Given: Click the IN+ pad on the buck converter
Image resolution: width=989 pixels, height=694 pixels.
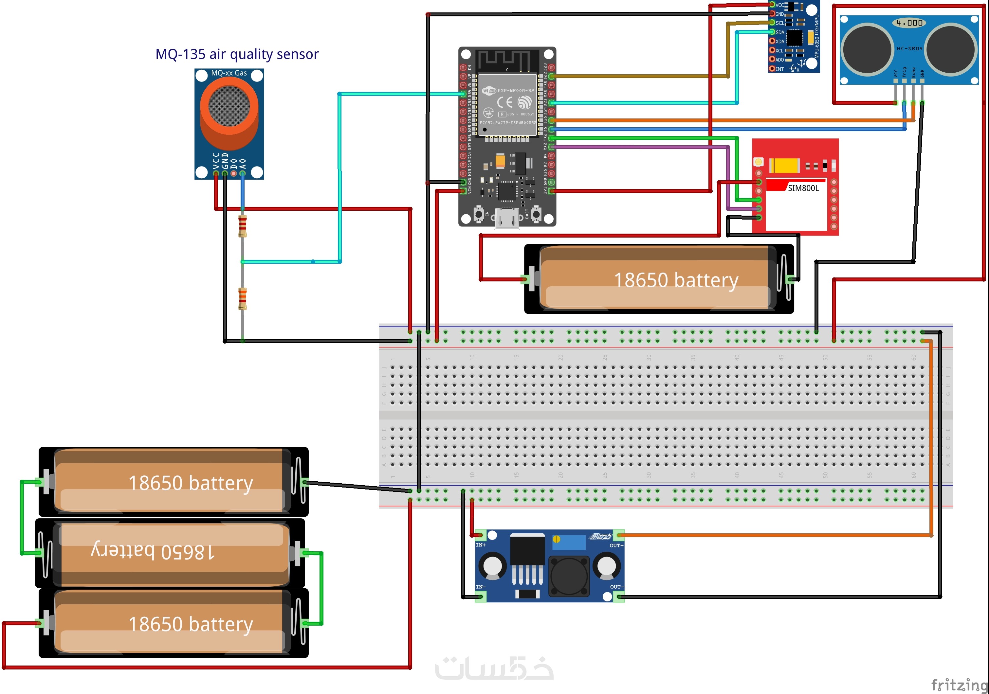Looking at the screenshot, I should click(481, 536).
